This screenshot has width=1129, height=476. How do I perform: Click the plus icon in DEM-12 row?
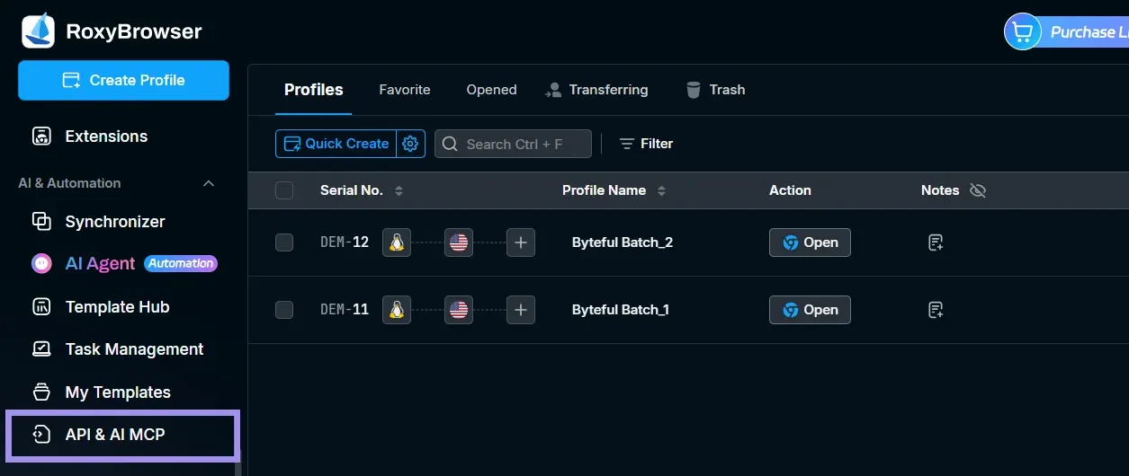(x=521, y=242)
